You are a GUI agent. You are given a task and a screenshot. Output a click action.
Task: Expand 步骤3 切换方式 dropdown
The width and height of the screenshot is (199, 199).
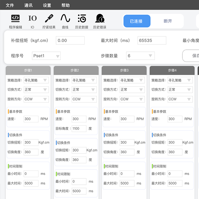[132, 90]
